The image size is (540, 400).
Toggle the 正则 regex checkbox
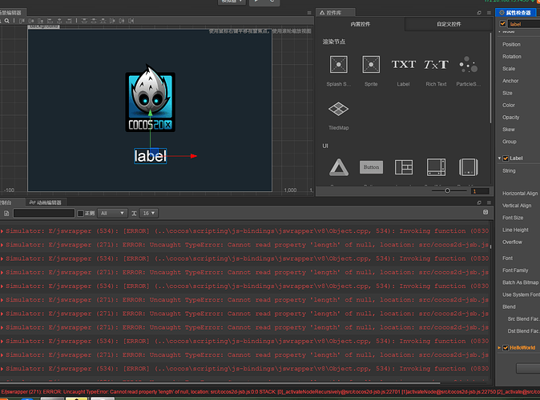pyautogui.click(x=81, y=214)
